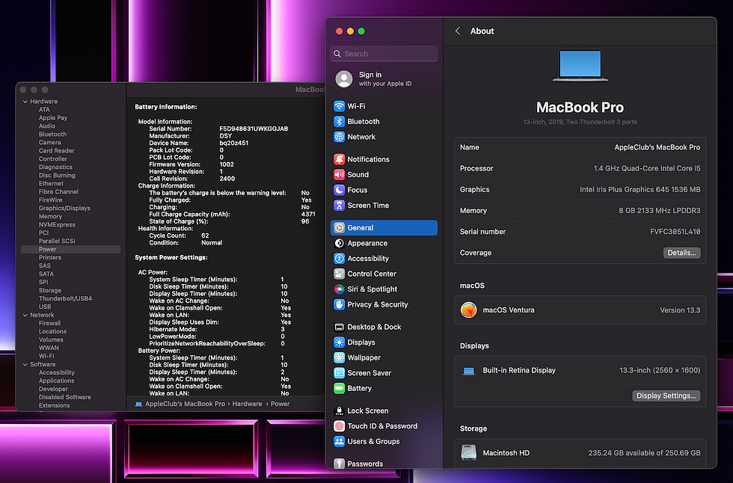Open Screen Saver icon
This screenshot has width=733, height=483.
pyautogui.click(x=339, y=373)
